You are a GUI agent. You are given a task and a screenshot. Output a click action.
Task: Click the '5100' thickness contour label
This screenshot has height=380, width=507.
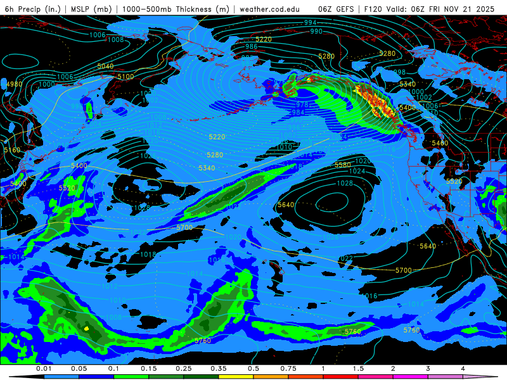[125, 77]
